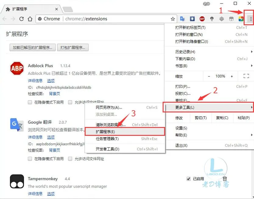The height and width of the screenshot is (199, 254).
Task: Expand the 历史记录(H) submenu
Action: [x=209, y=52]
